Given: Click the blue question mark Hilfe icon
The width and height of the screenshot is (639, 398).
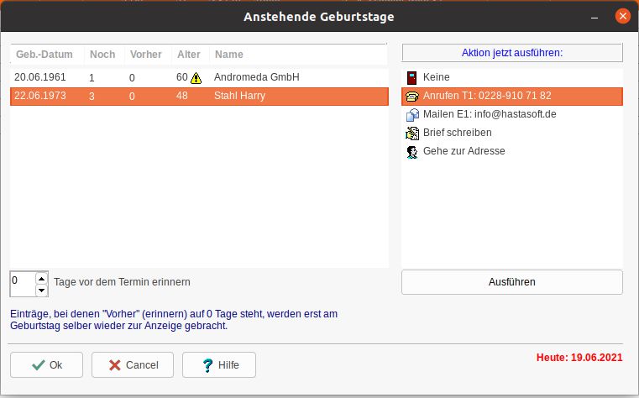Looking at the screenshot, I should coord(207,365).
